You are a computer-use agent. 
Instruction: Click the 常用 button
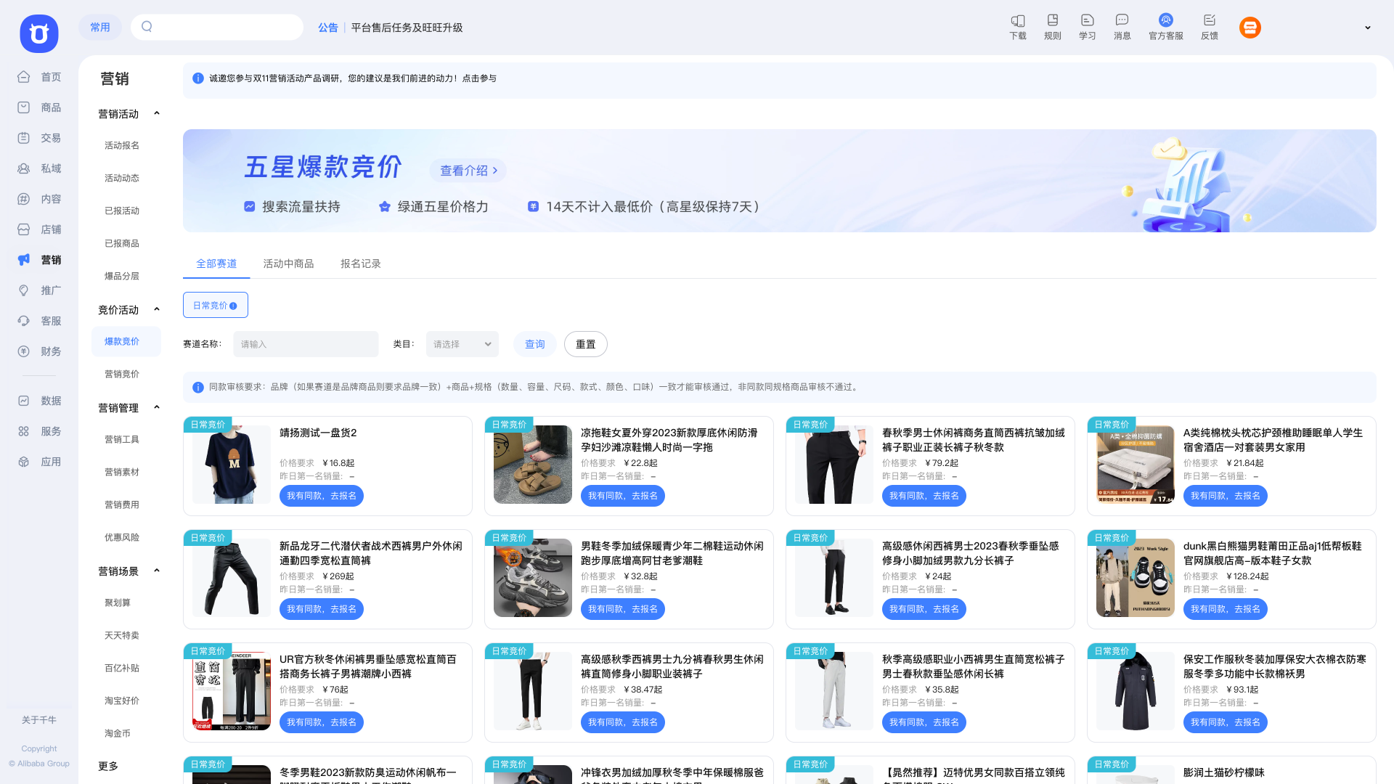point(100,28)
